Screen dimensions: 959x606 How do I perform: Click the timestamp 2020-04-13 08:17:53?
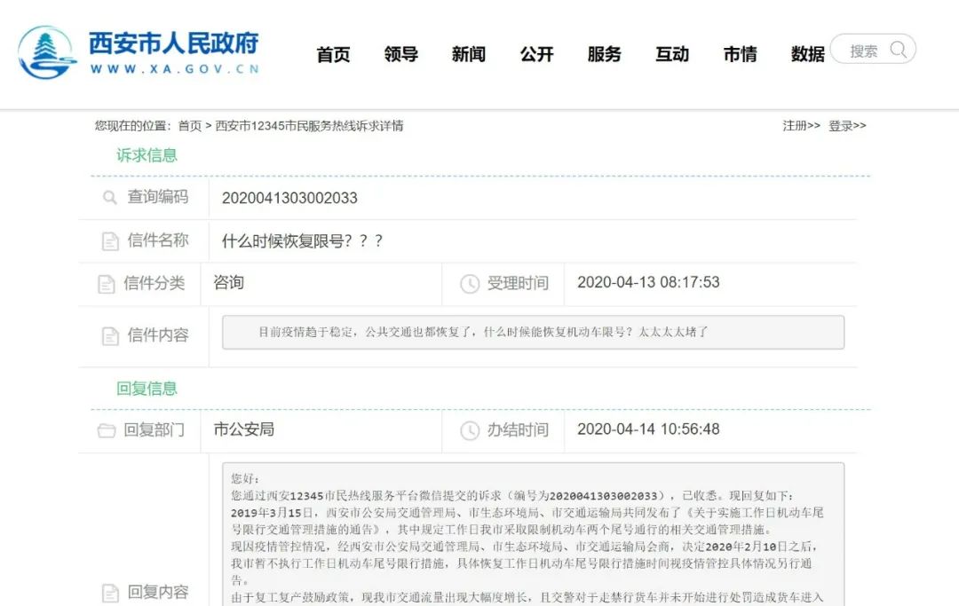point(648,282)
